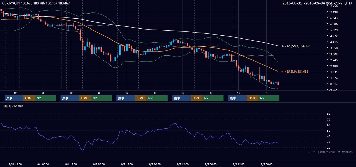The image size is (356, 167).
Task: Click RSI scale level 20
Action: click(328, 148)
